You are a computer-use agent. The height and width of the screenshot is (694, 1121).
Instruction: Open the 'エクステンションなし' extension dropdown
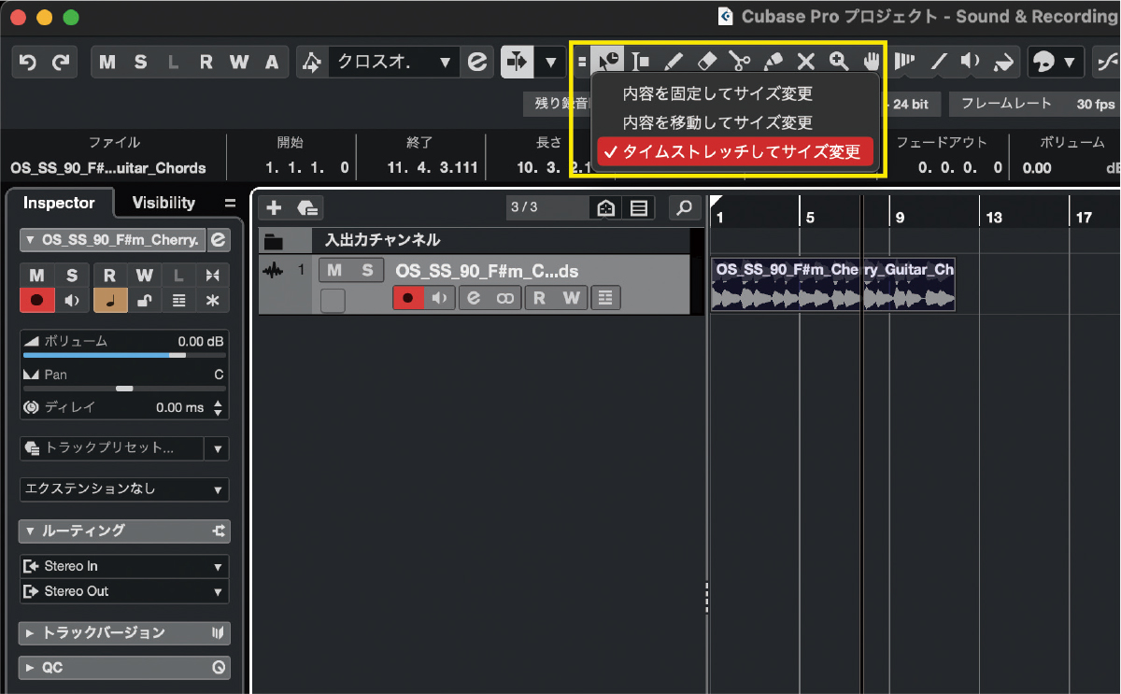124,489
